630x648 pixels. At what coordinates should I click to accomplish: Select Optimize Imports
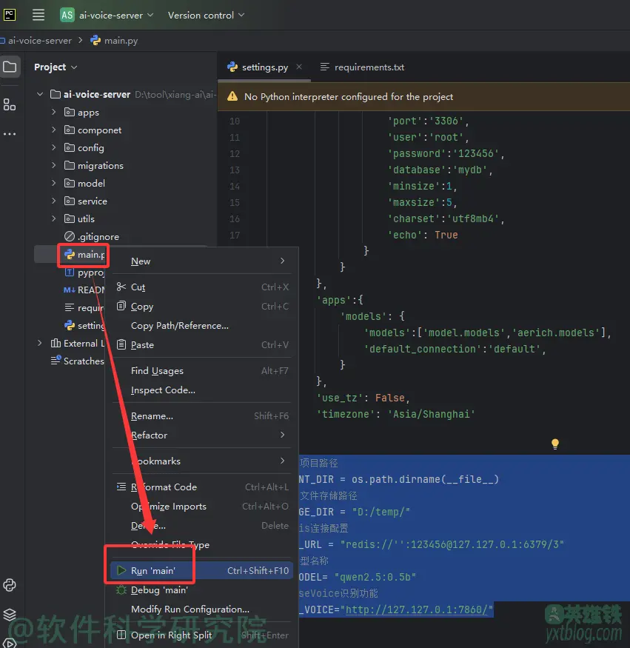(202, 507)
